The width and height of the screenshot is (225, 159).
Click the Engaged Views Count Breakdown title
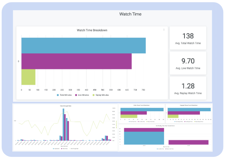coord(189,106)
